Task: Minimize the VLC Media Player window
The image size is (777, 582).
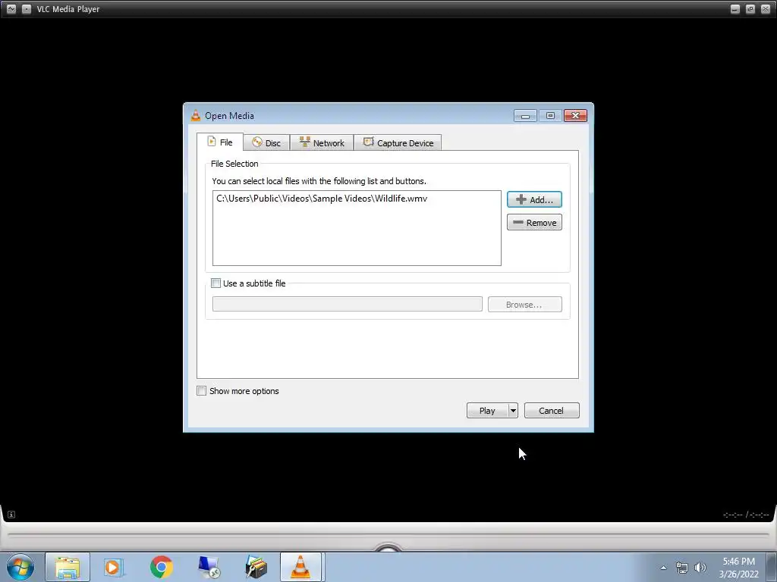Action: coord(735,9)
